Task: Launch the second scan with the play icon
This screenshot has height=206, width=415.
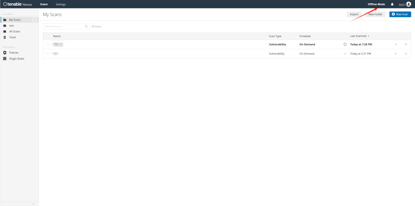Action: pyautogui.click(x=396, y=53)
